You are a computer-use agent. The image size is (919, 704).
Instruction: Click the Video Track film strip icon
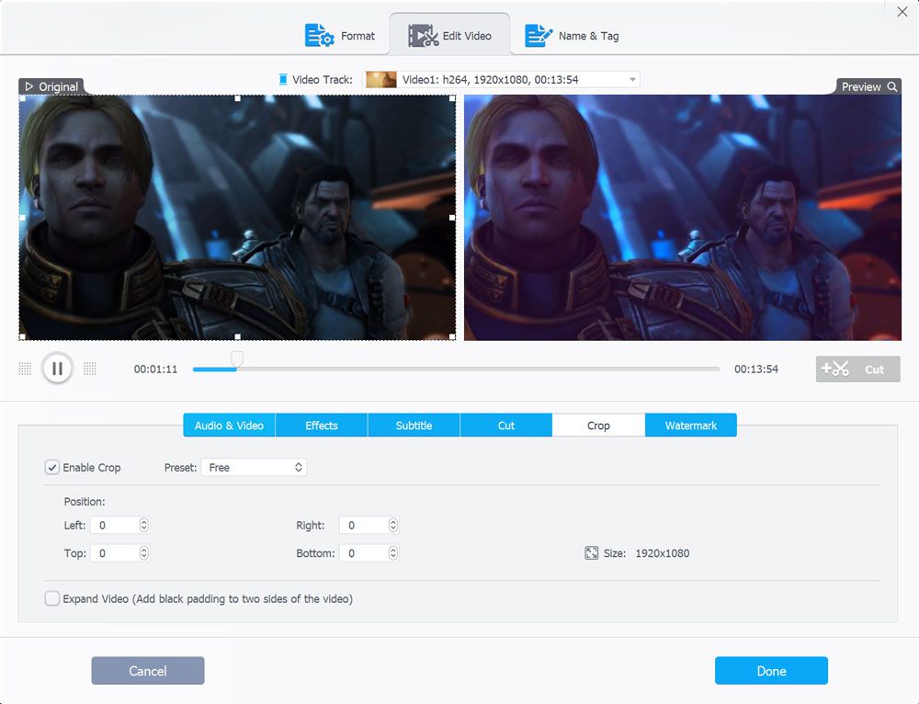coord(283,80)
